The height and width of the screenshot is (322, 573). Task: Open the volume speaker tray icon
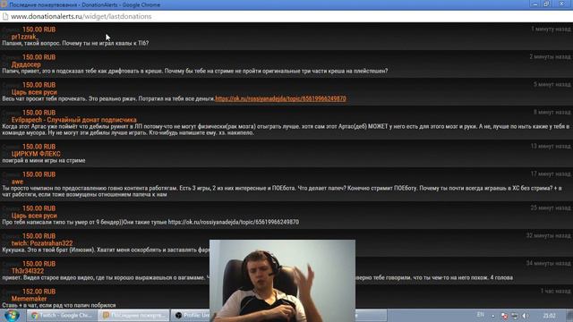(x=526, y=316)
